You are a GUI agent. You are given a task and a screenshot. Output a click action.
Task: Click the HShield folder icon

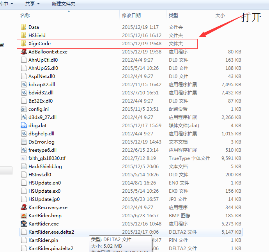tap(23, 35)
